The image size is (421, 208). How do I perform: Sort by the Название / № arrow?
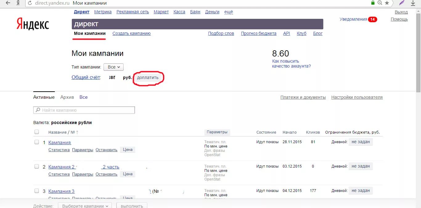click(77, 132)
